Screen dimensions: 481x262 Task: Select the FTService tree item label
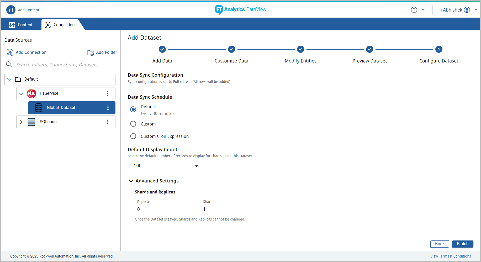coord(49,93)
